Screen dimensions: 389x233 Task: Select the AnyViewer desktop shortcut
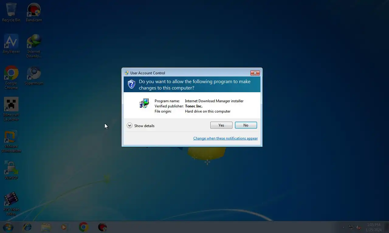11,44
